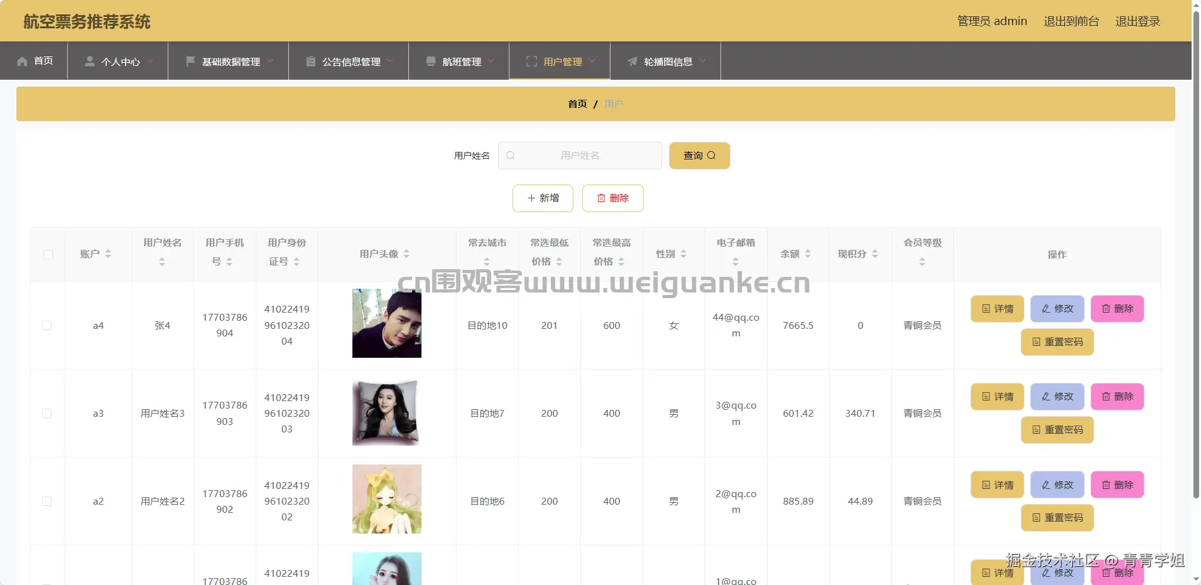Image resolution: width=1201 pixels, height=585 pixels.
Task: Click the flag icon beside 基础数据管理
Action: tap(190, 62)
